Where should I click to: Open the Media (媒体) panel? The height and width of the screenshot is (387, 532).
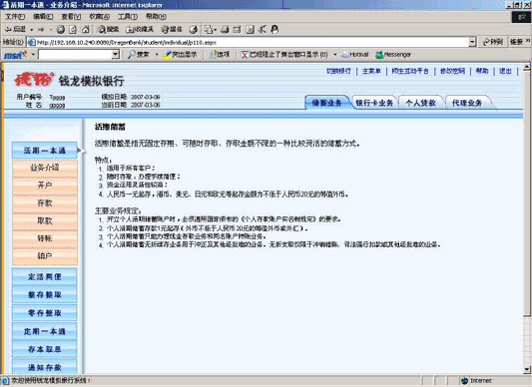(x=172, y=30)
